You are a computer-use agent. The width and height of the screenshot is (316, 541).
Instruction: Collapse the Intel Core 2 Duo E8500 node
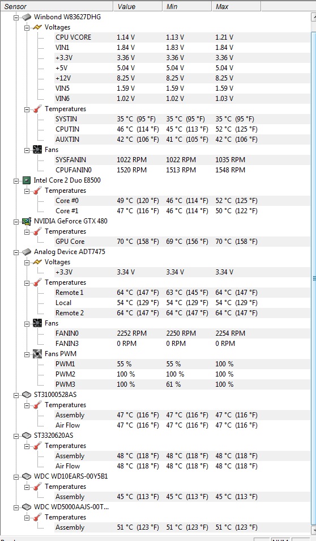16,180
